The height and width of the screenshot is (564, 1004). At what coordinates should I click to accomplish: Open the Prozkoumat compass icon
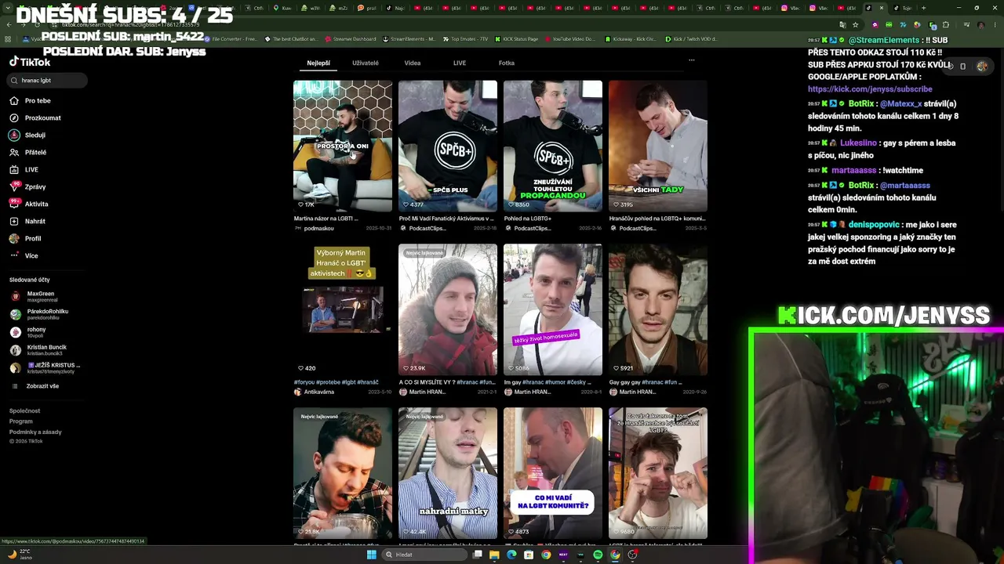[14, 117]
